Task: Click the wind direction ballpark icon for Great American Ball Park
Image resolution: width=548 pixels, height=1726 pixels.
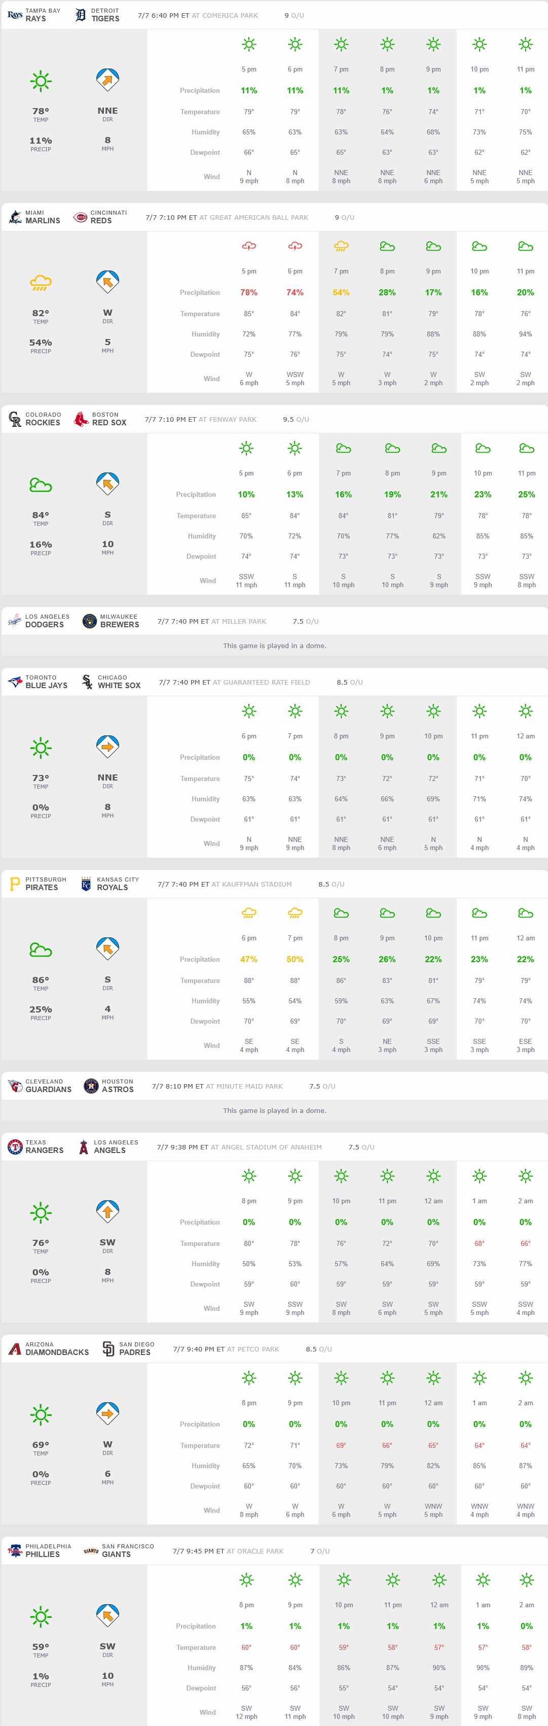Action: click(108, 282)
